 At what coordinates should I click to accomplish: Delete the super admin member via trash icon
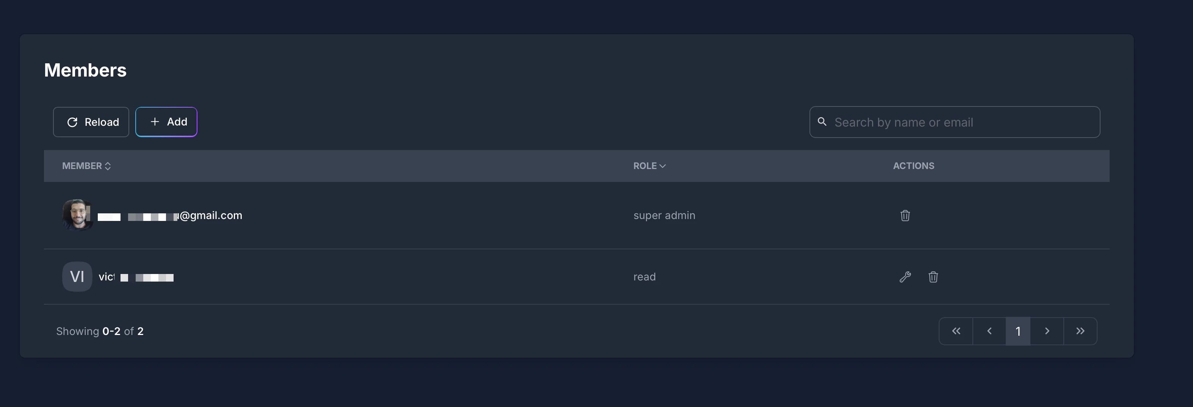[905, 215]
